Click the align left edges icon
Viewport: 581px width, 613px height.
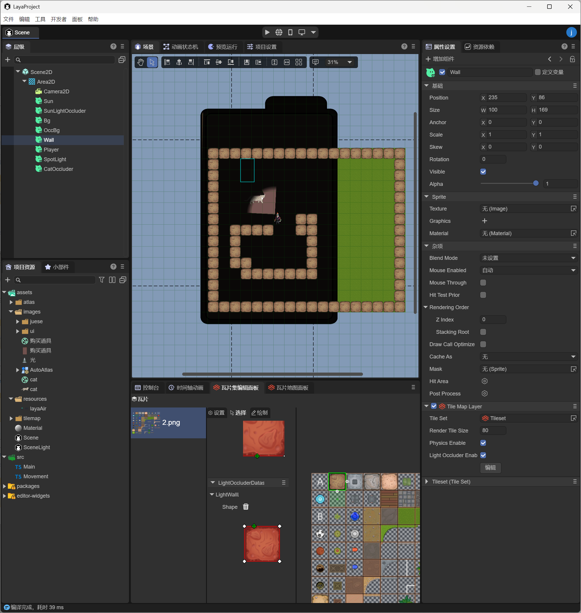(167, 62)
